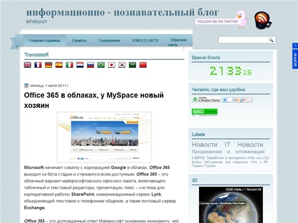
Task: Open the Торрент label
Action: (x=198, y=166)
